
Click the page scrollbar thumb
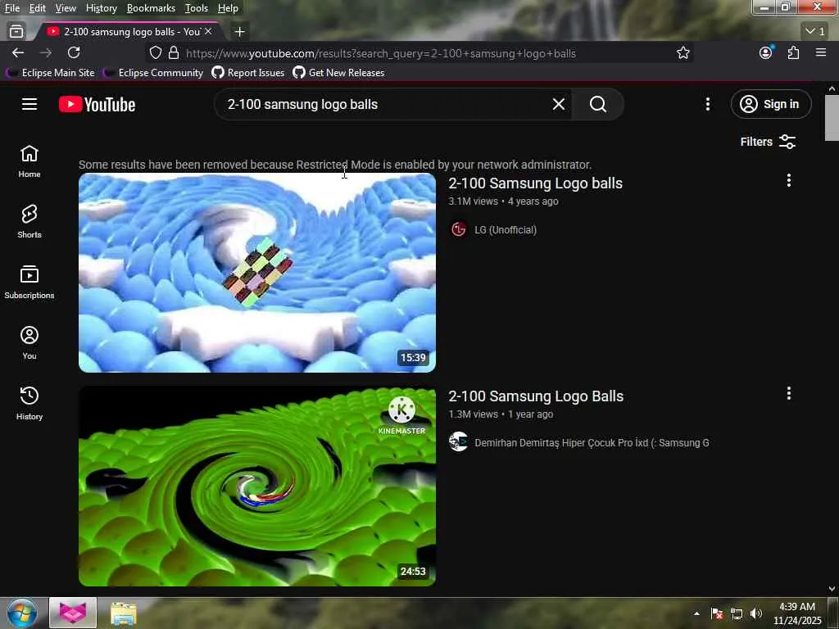832,118
